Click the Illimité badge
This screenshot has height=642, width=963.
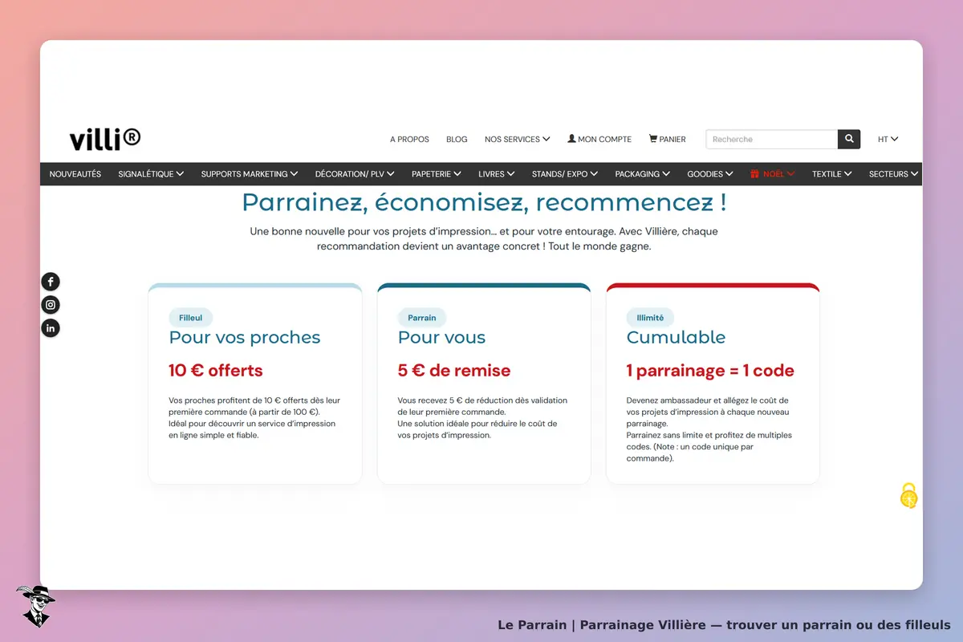point(650,318)
